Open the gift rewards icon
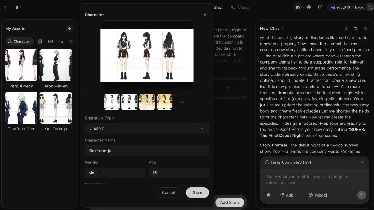 [309, 7]
